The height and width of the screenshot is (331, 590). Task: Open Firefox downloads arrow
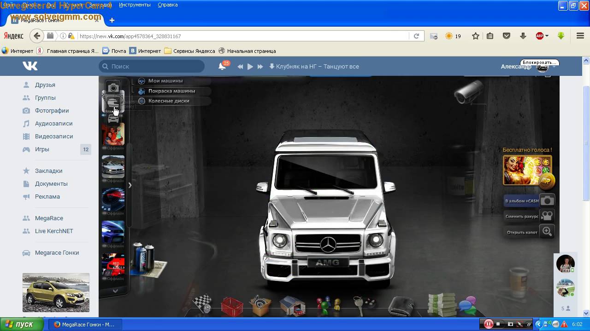click(x=523, y=36)
